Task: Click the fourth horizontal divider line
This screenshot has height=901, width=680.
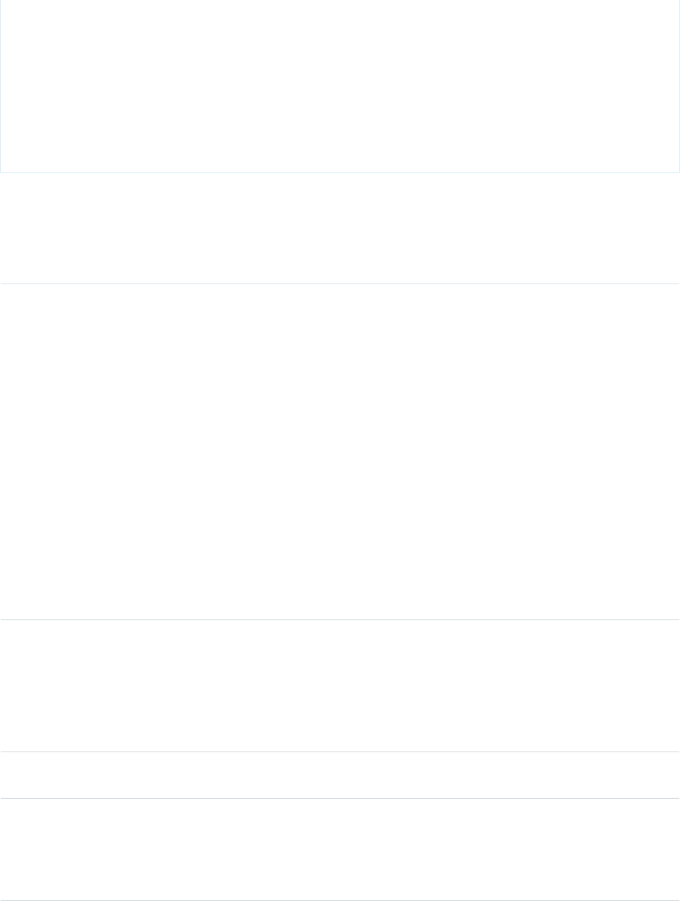Action: (x=340, y=798)
